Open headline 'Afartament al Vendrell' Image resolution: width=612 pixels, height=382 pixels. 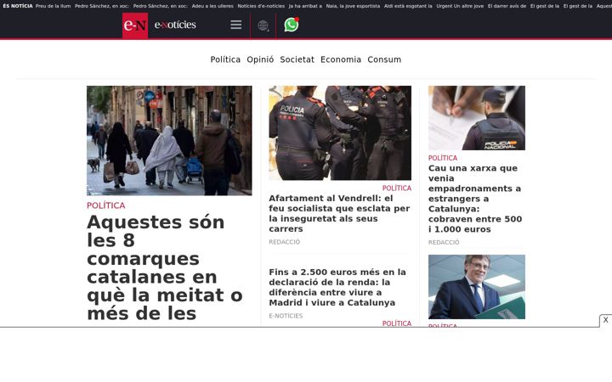pos(339,213)
